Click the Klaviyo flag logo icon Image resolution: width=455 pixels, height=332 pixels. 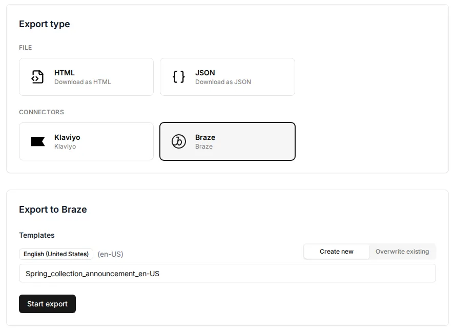click(38, 141)
